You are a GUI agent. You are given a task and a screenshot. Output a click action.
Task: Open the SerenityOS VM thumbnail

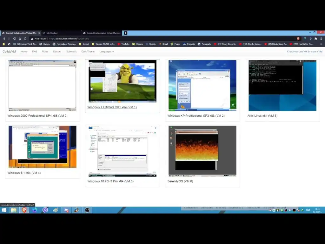click(x=202, y=151)
